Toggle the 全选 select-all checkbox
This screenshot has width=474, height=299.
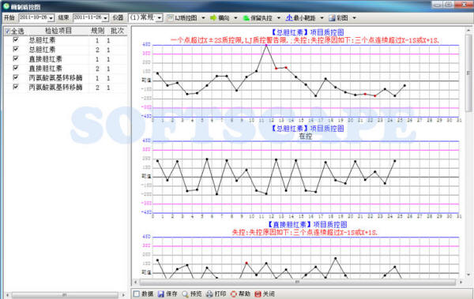(x=8, y=31)
